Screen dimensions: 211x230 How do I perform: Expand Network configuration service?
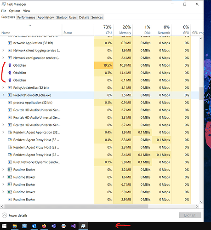click(x=3, y=58)
